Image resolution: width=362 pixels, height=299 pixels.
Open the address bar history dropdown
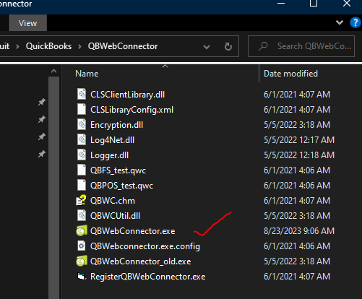click(207, 46)
